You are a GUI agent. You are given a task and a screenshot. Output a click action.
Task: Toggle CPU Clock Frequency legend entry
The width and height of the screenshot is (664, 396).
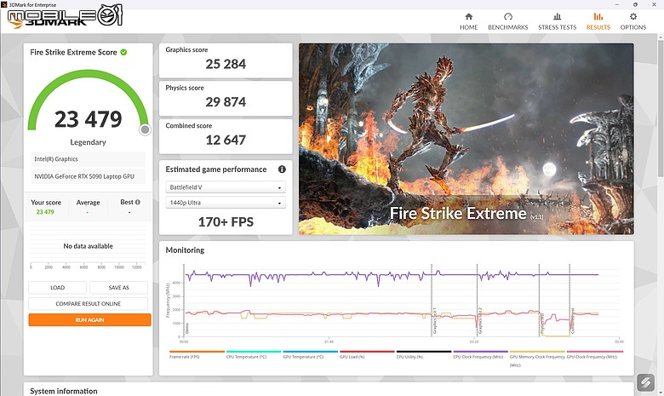pyautogui.click(x=480, y=354)
